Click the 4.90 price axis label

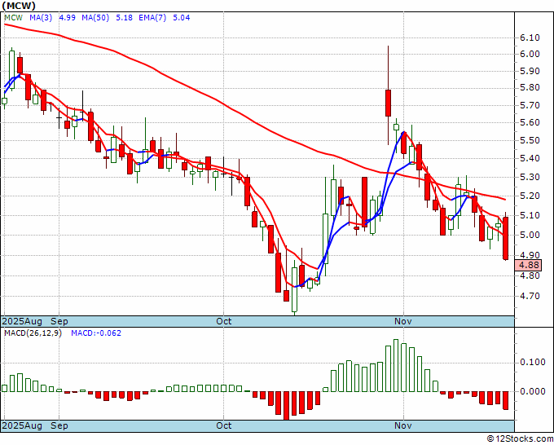(530, 255)
